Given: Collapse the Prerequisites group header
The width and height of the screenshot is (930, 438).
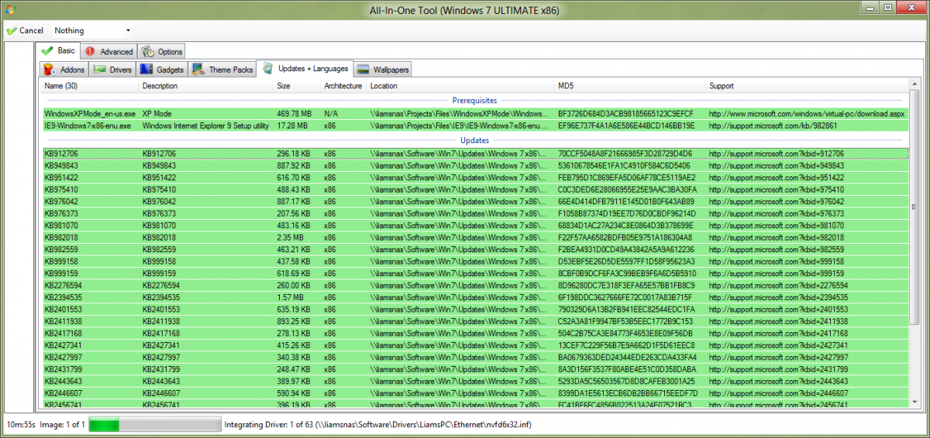Looking at the screenshot, I should [476, 100].
